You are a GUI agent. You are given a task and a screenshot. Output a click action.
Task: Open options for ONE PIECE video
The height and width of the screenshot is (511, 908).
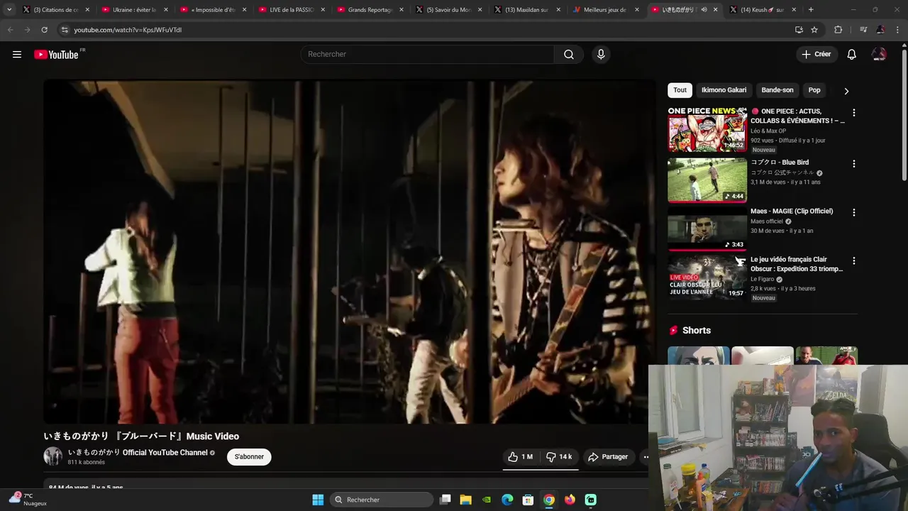(853, 113)
